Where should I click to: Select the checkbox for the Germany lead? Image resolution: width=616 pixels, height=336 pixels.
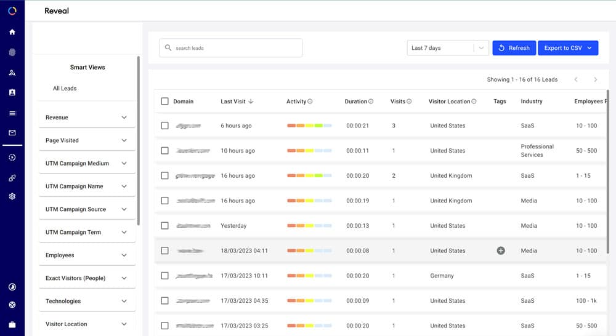click(164, 276)
